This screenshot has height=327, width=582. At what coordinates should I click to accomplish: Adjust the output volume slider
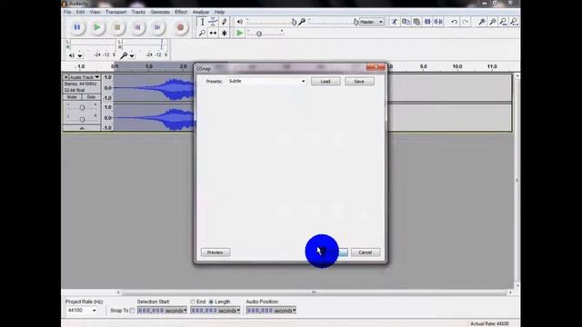coord(271,22)
